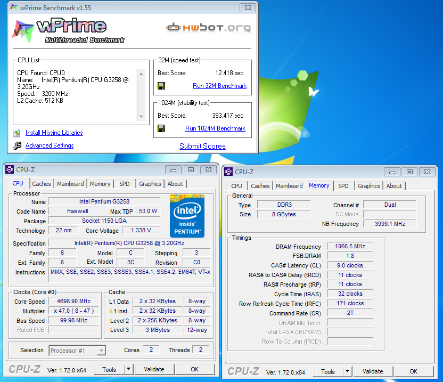
Task: Open Install Missing Libraries link
Action: 54,133
